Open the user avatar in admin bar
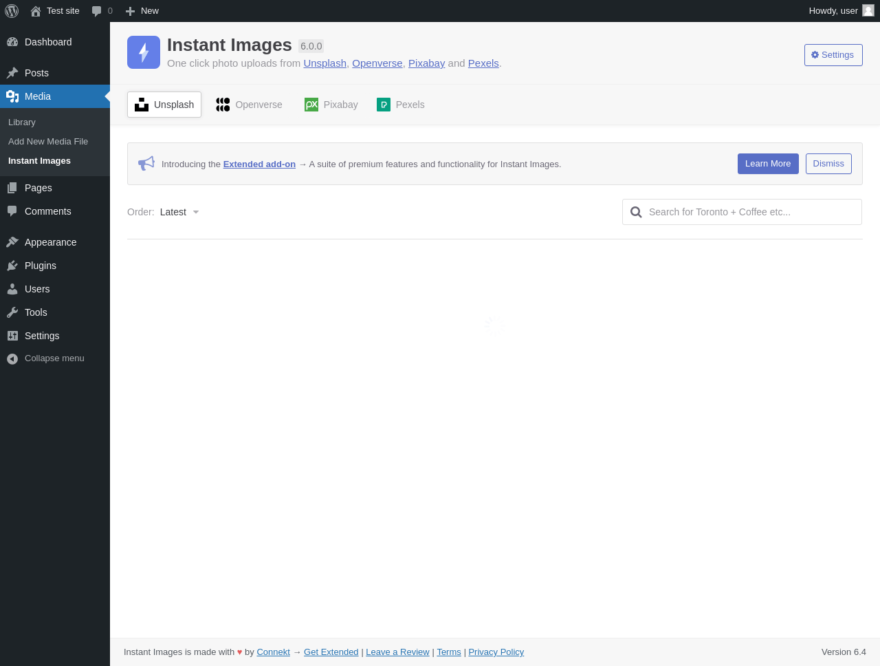 coord(868,10)
